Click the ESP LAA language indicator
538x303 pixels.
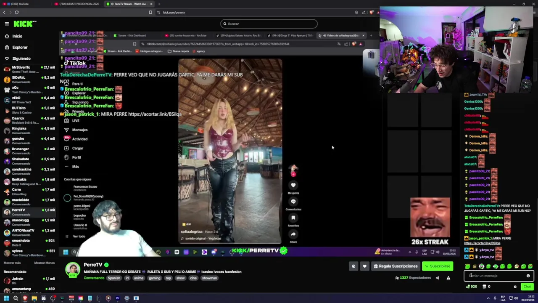(x=503, y=298)
